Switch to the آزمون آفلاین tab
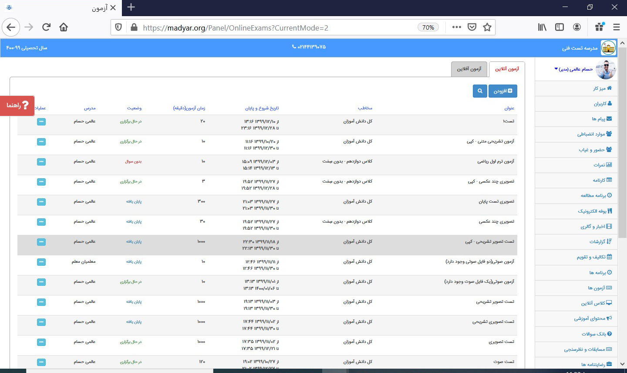Screen dimensions: 627x373 coord(469,69)
